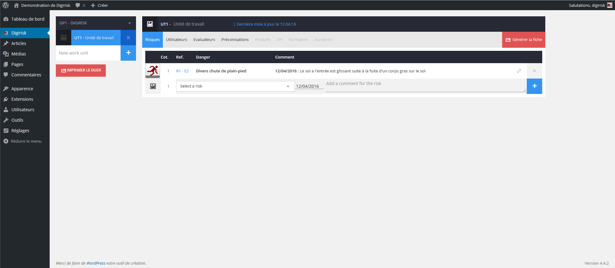Click cotation value 1 of Divers chute row

click(168, 71)
